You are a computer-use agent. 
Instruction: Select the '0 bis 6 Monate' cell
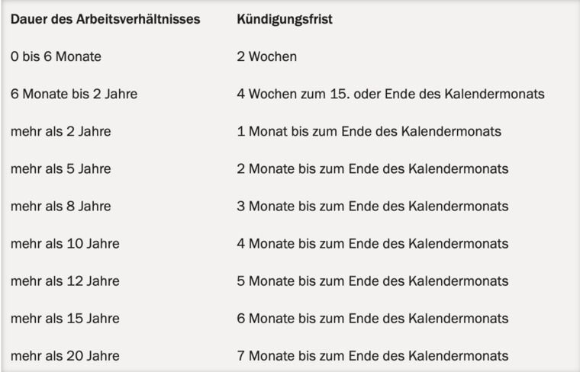(56, 56)
